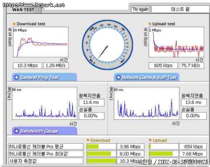Image resolution: width=210 pixels, height=167 pixels.
Task: Click the 3.96 Mbps download progress bar
Action: 102,146
